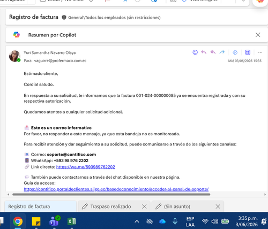The width and height of the screenshot is (268, 229).
Task: Switch to the Registro de factura bottom tab
Action: coord(41,207)
